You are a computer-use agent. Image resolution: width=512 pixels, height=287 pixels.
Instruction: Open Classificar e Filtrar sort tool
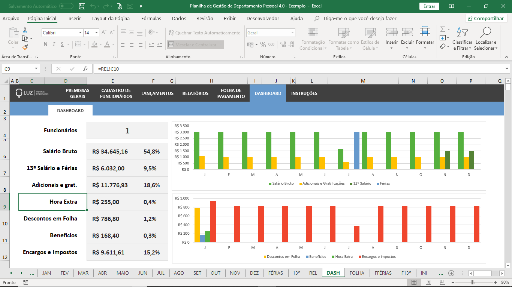pos(462,39)
